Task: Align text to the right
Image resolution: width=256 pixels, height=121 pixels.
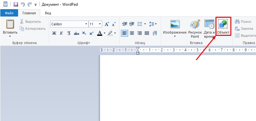Action: (x=139, y=33)
